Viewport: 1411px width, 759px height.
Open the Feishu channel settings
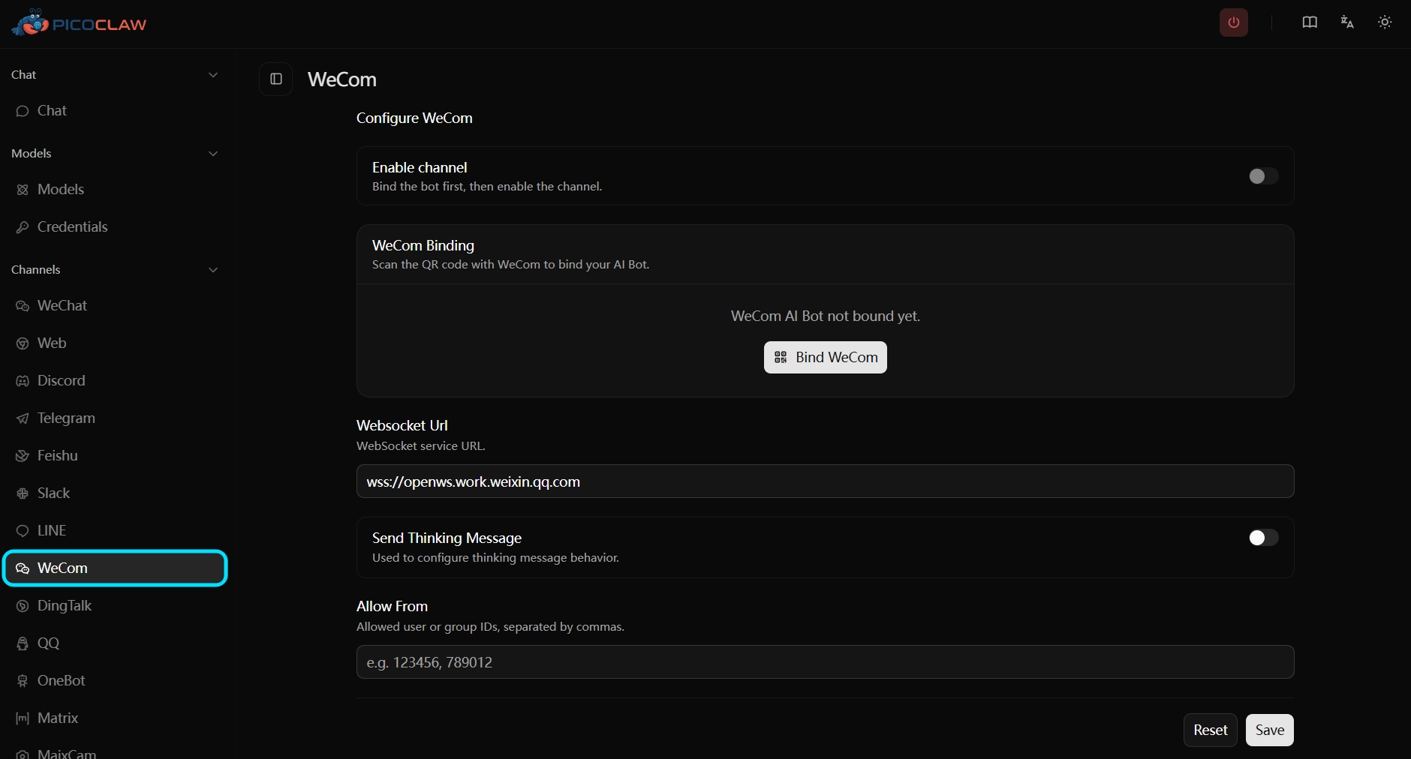tap(116, 456)
